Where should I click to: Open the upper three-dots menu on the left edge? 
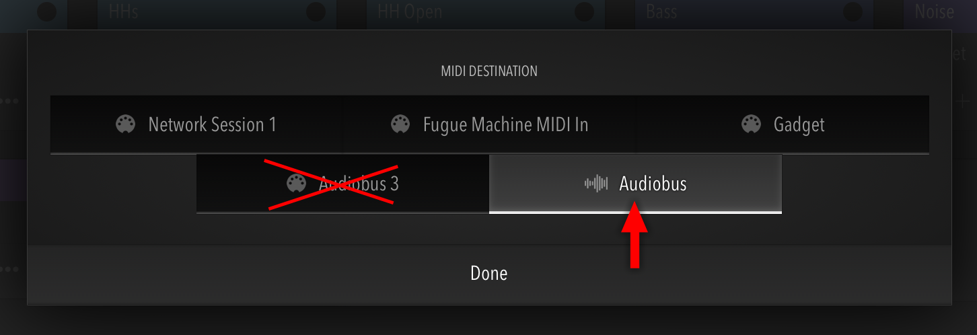point(9,102)
